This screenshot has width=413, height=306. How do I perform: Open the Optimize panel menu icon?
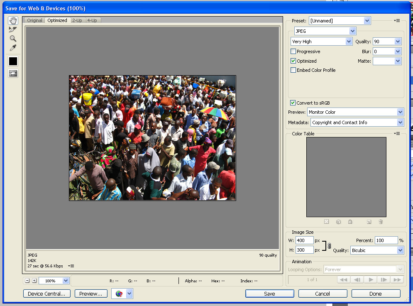tap(397, 21)
